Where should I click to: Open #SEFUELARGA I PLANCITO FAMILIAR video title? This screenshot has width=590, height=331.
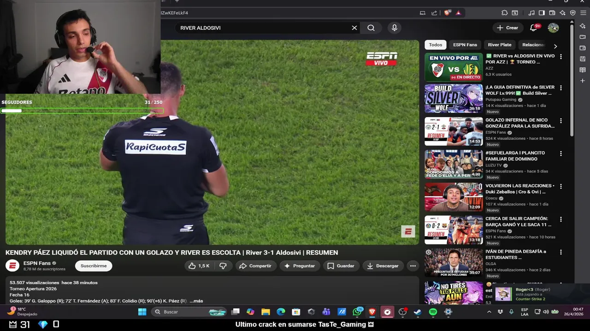coord(515,156)
